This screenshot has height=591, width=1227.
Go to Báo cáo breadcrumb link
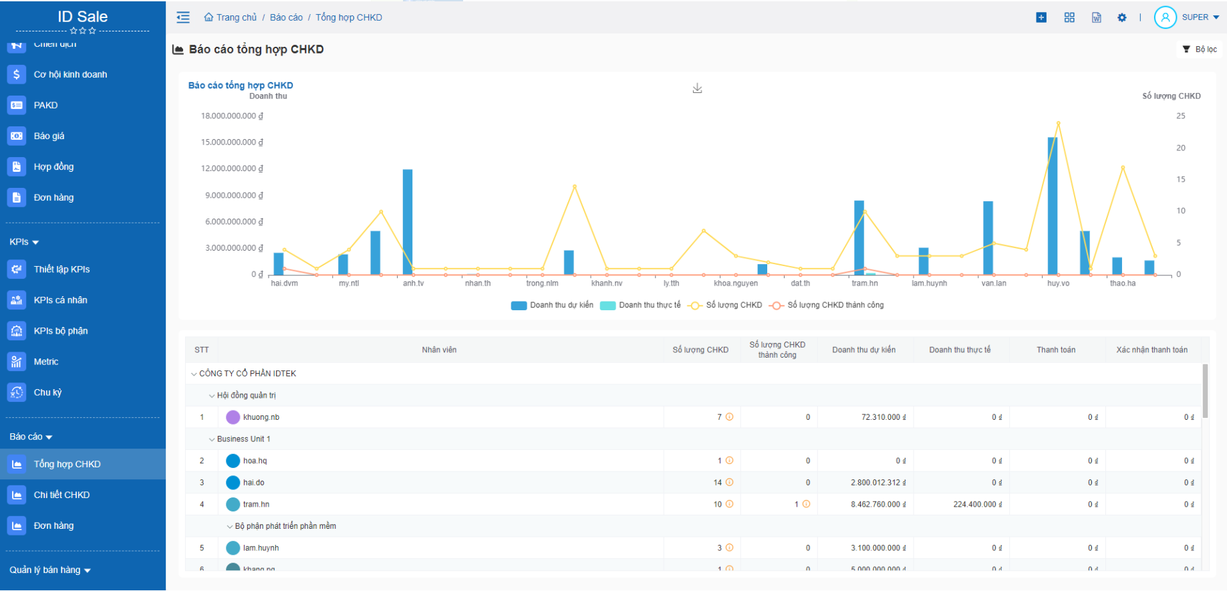286,17
